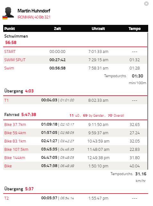Select the Tempo column header
Viewport: 153px width, 206px height.
[x=134, y=28]
